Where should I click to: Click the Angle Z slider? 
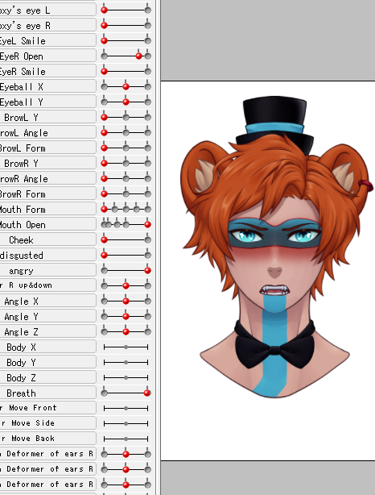[x=126, y=332]
